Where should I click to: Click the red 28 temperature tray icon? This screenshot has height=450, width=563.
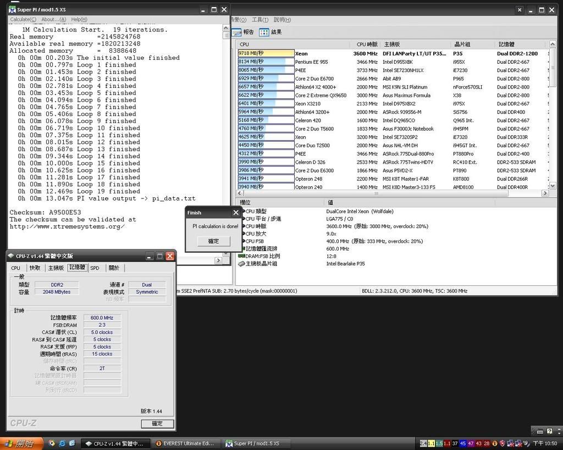tap(487, 443)
